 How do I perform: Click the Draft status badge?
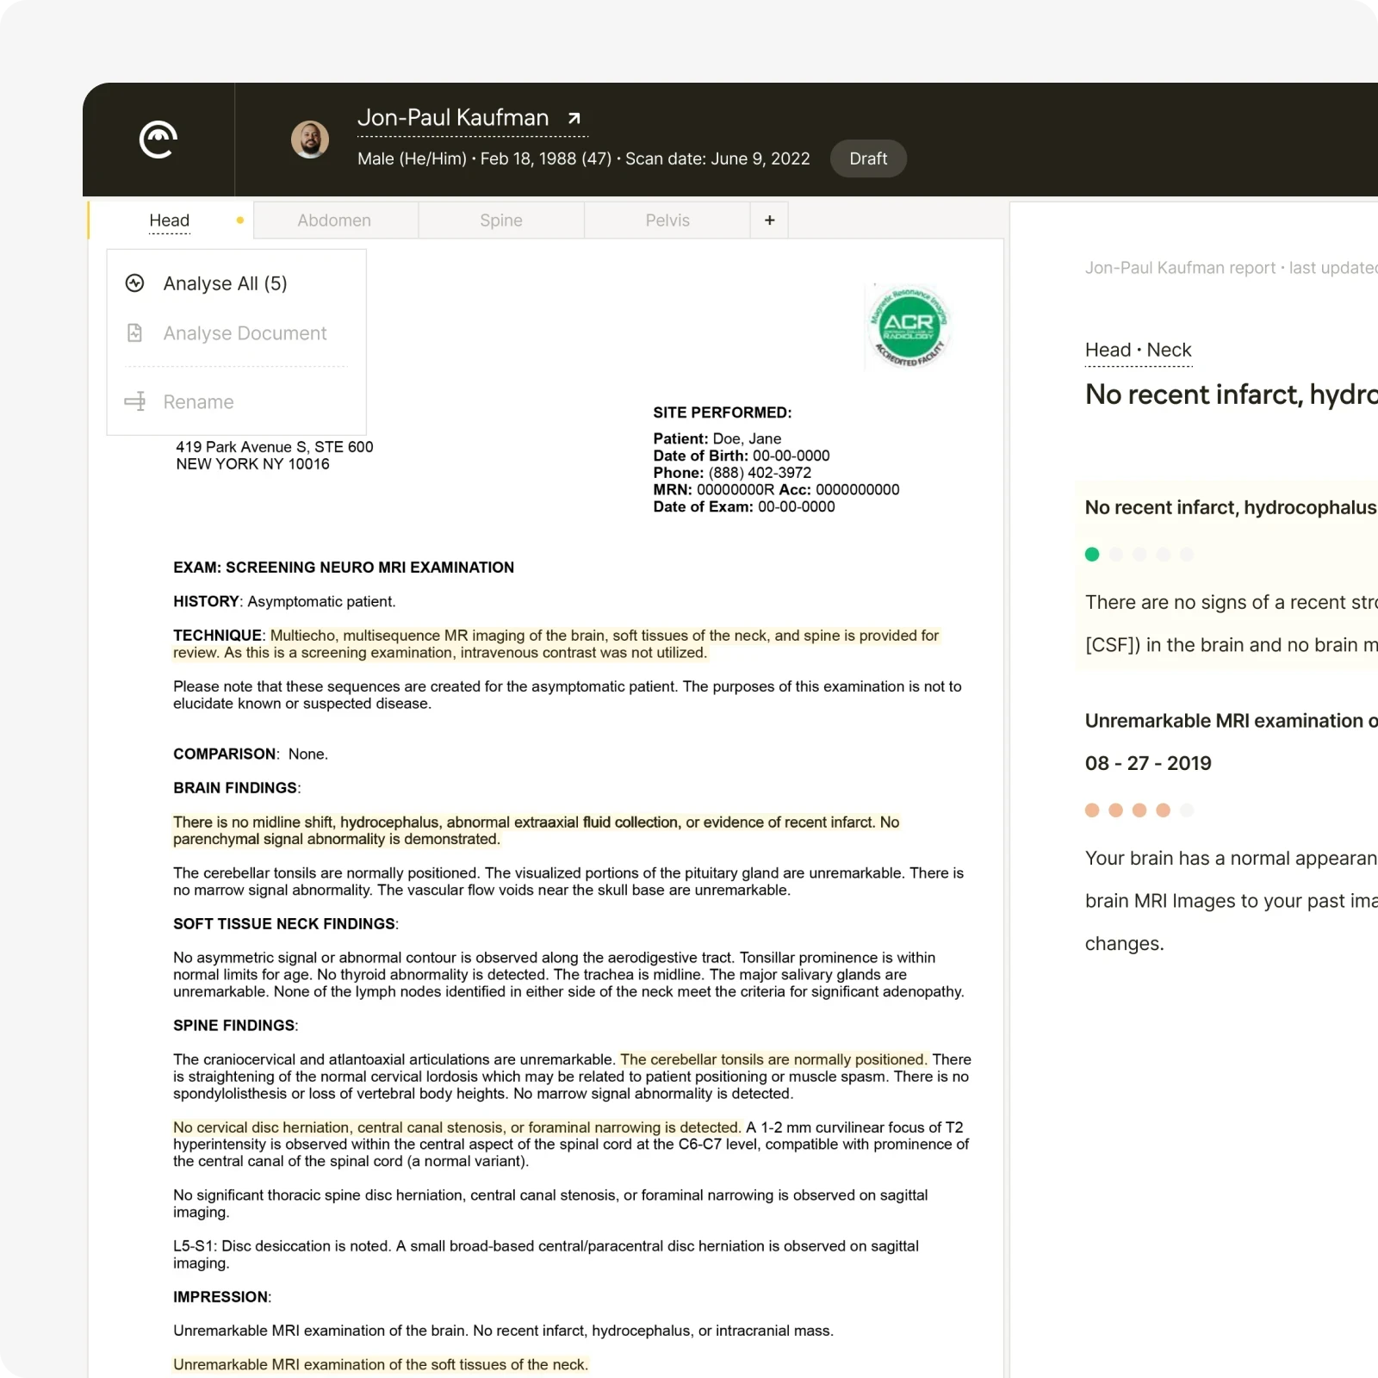click(868, 158)
